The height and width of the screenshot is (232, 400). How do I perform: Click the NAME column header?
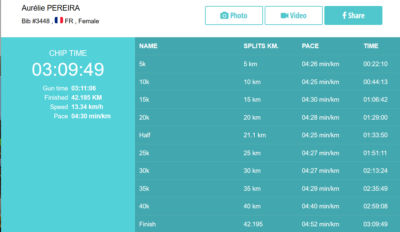point(148,46)
